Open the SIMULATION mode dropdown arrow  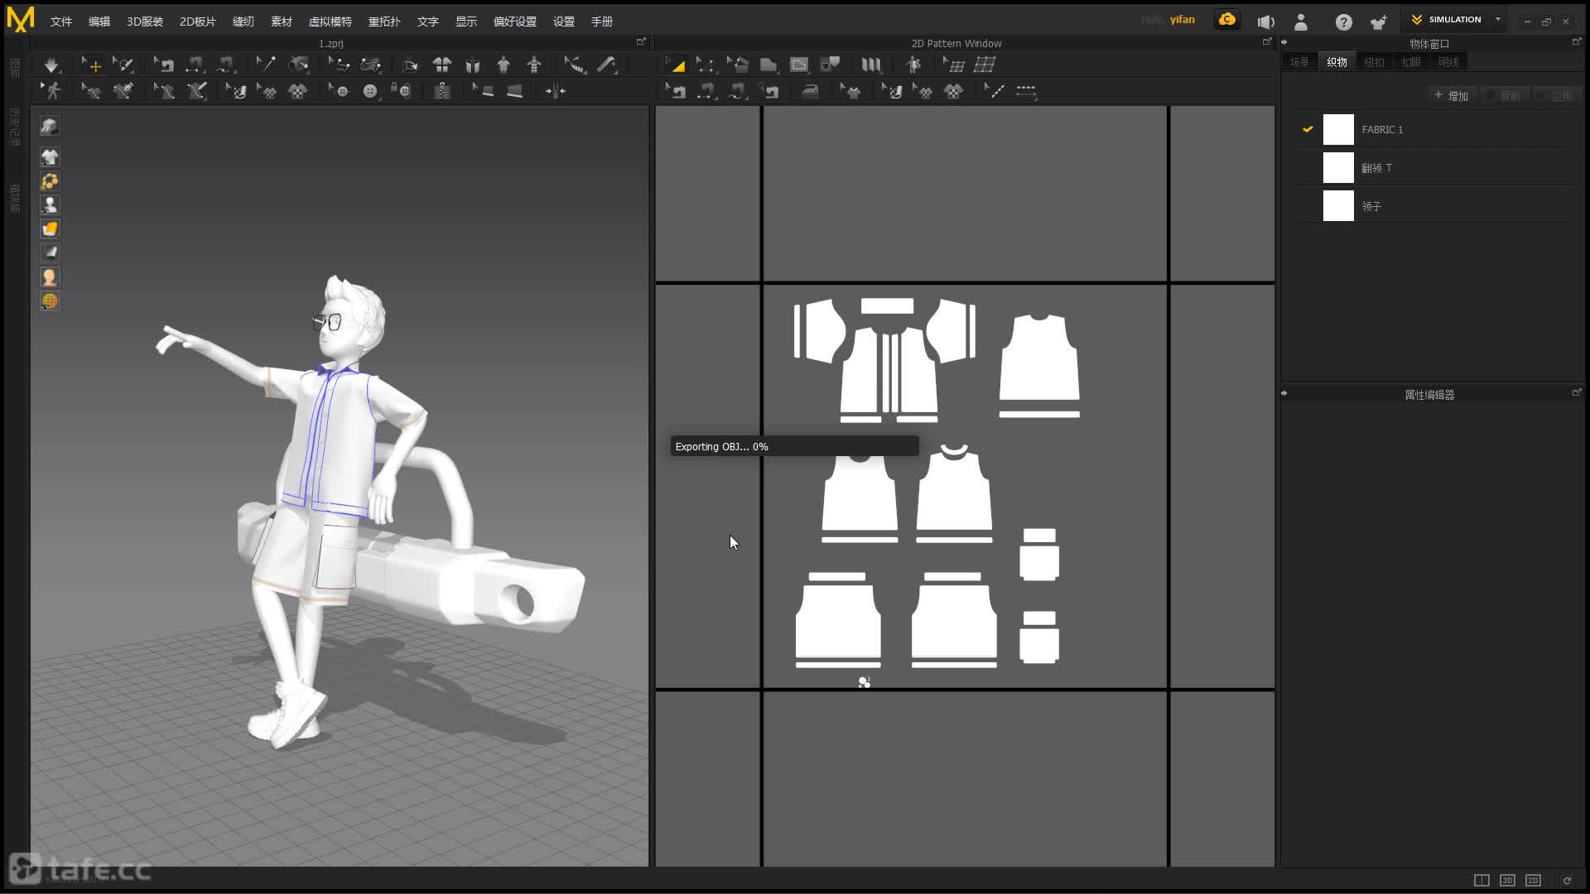(x=1498, y=19)
